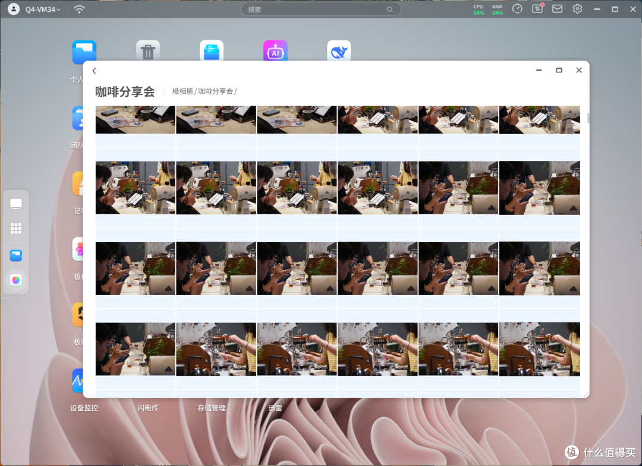The image size is (642, 466).
Task: Select fifth thumbnail in second row
Action: point(458,188)
